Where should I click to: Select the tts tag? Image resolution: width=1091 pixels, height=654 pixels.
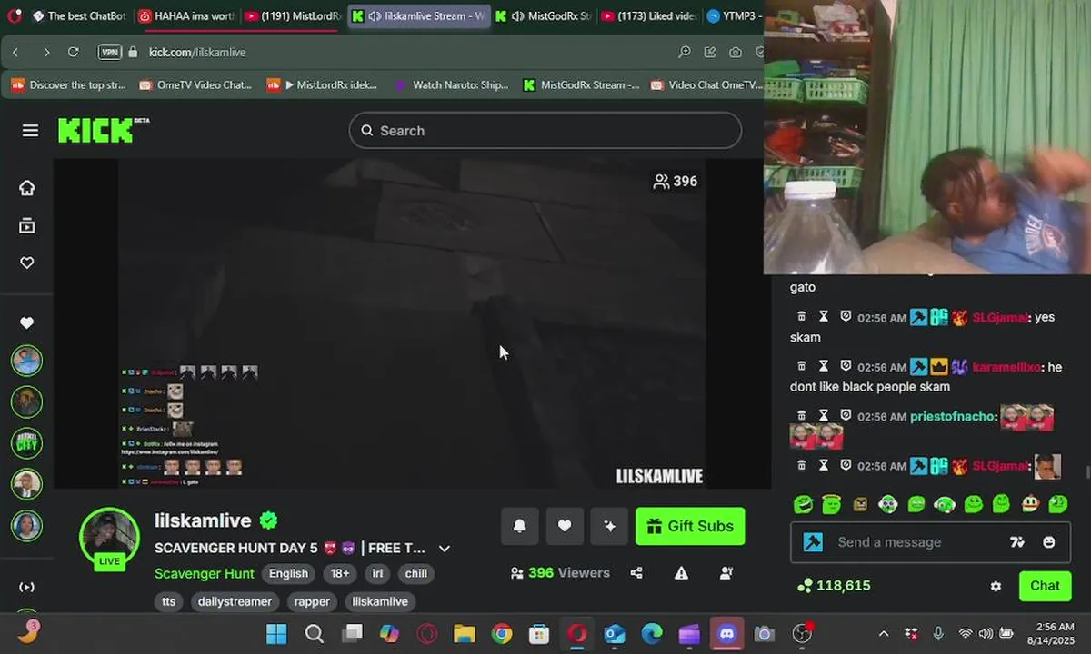[169, 601]
